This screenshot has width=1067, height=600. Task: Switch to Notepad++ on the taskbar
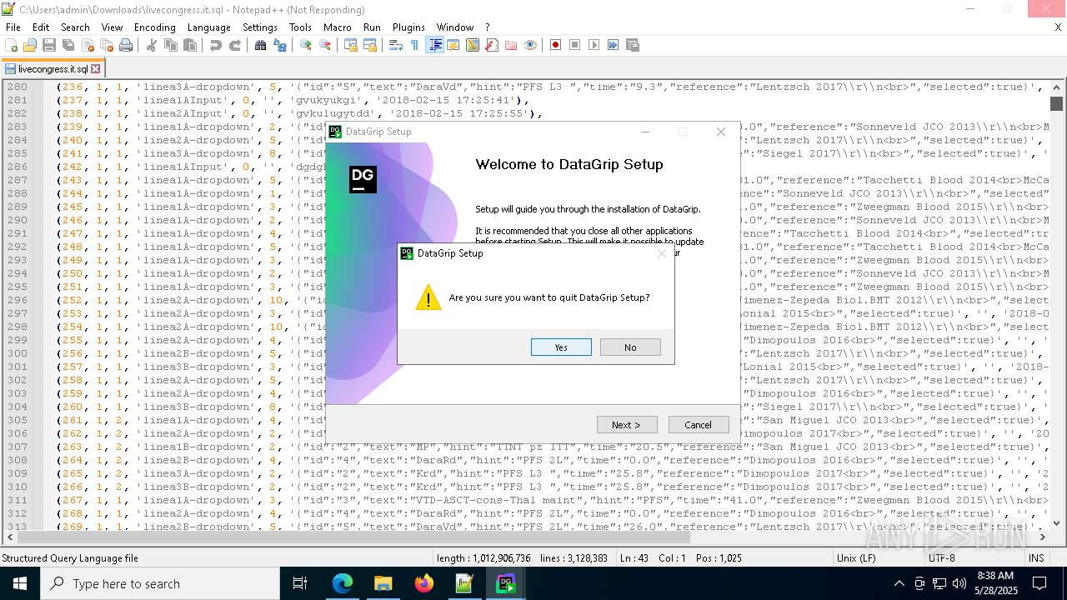click(464, 583)
